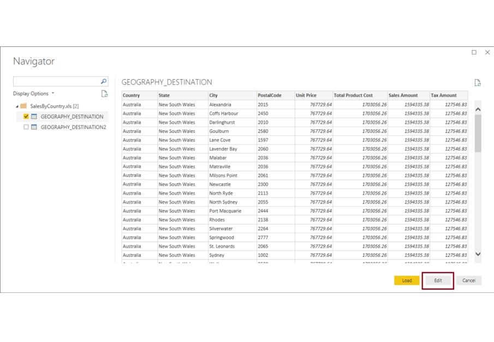494x342 pixels.
Task: Close the Navigator dialog
Action: [x=487, y=52]
